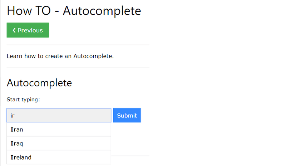
Task: Click the "Learn how to create an Autocomplete." text
Action: (60, 56)
